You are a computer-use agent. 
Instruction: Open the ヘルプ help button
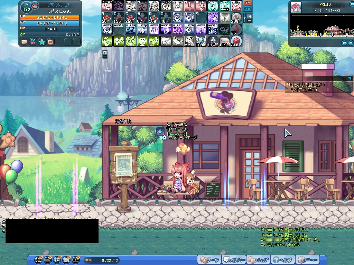282,260
